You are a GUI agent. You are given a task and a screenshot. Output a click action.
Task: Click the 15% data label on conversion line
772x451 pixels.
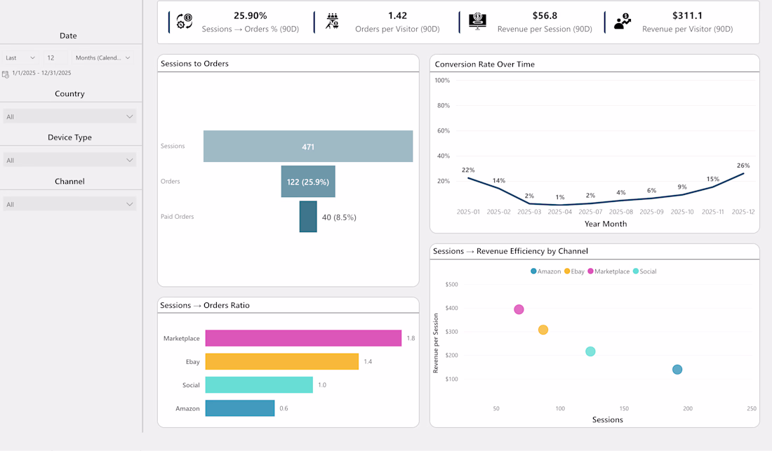pyautogui.click(x=712, y=179)
